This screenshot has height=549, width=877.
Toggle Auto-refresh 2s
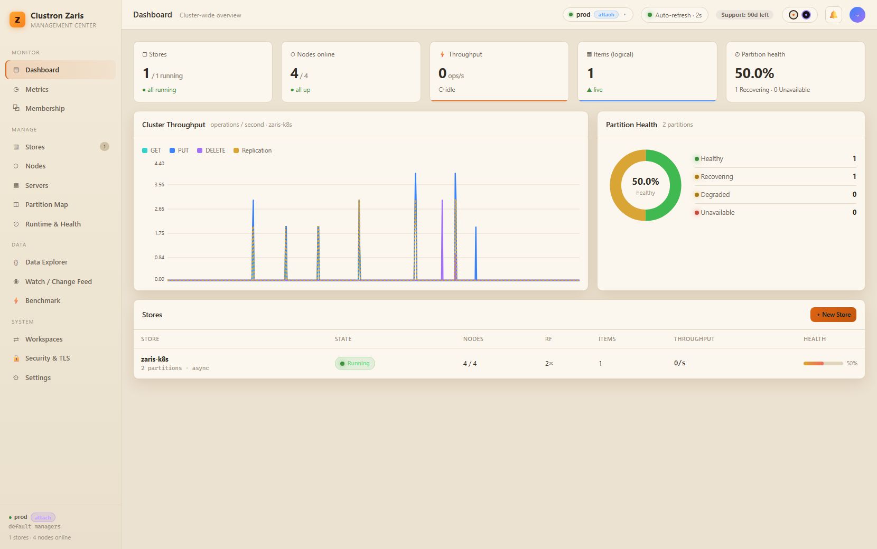pyautogui.click(x=675, y=15)
